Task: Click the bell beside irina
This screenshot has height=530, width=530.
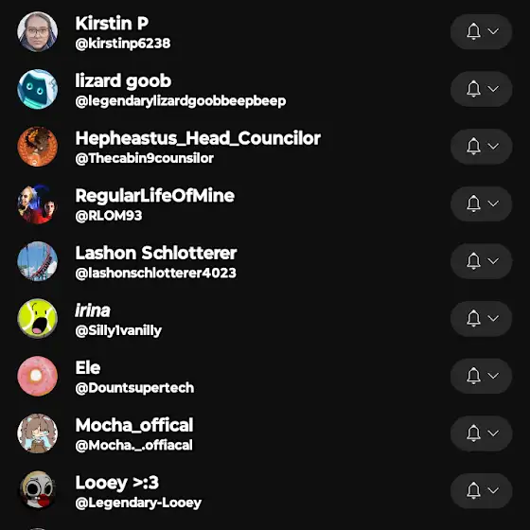Action: tap(473, 318)
